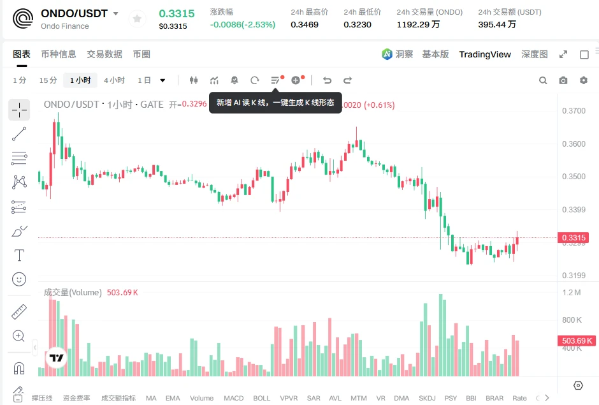Open the 交易数据 tab
The width and height of the screenshot is (599, 405).
coord(105,54)
